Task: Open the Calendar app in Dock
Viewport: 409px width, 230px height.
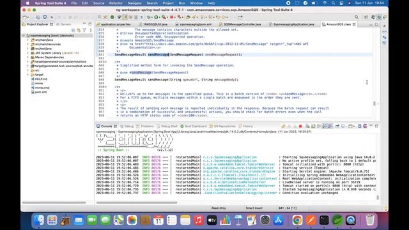Action: (158, 220)
